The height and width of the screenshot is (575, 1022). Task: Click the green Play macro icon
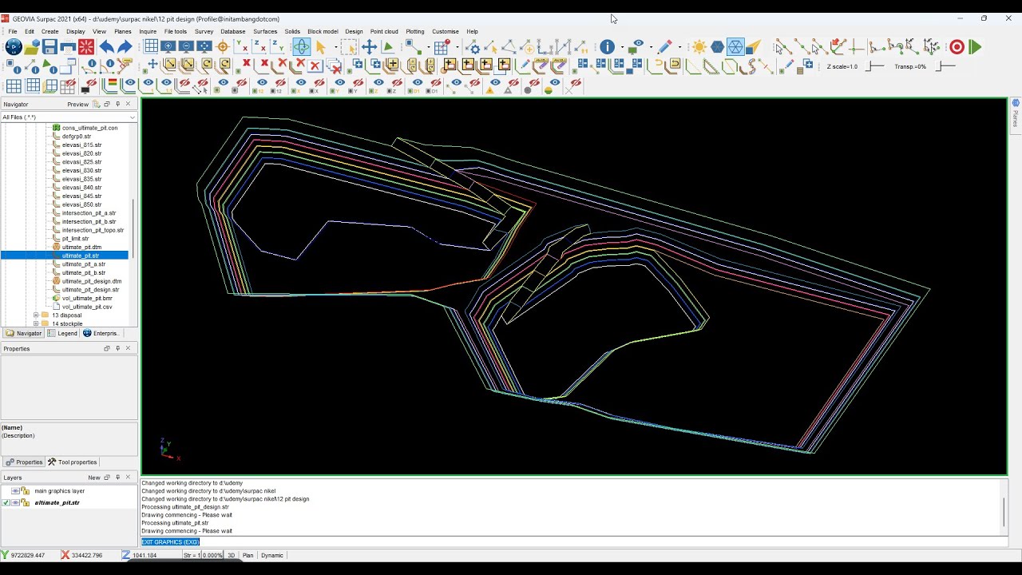(975, 46)
